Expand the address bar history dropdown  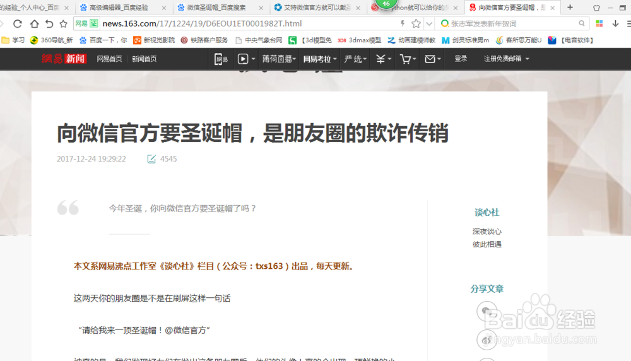[429, 24]
